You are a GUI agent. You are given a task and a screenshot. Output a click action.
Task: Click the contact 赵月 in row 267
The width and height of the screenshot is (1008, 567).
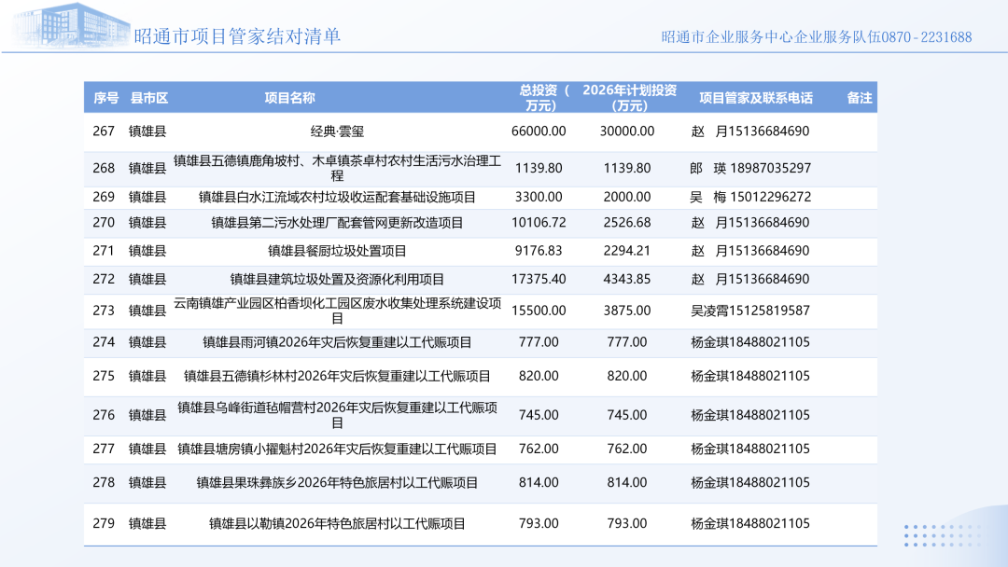pyautogui.click(x=750, y=131)
